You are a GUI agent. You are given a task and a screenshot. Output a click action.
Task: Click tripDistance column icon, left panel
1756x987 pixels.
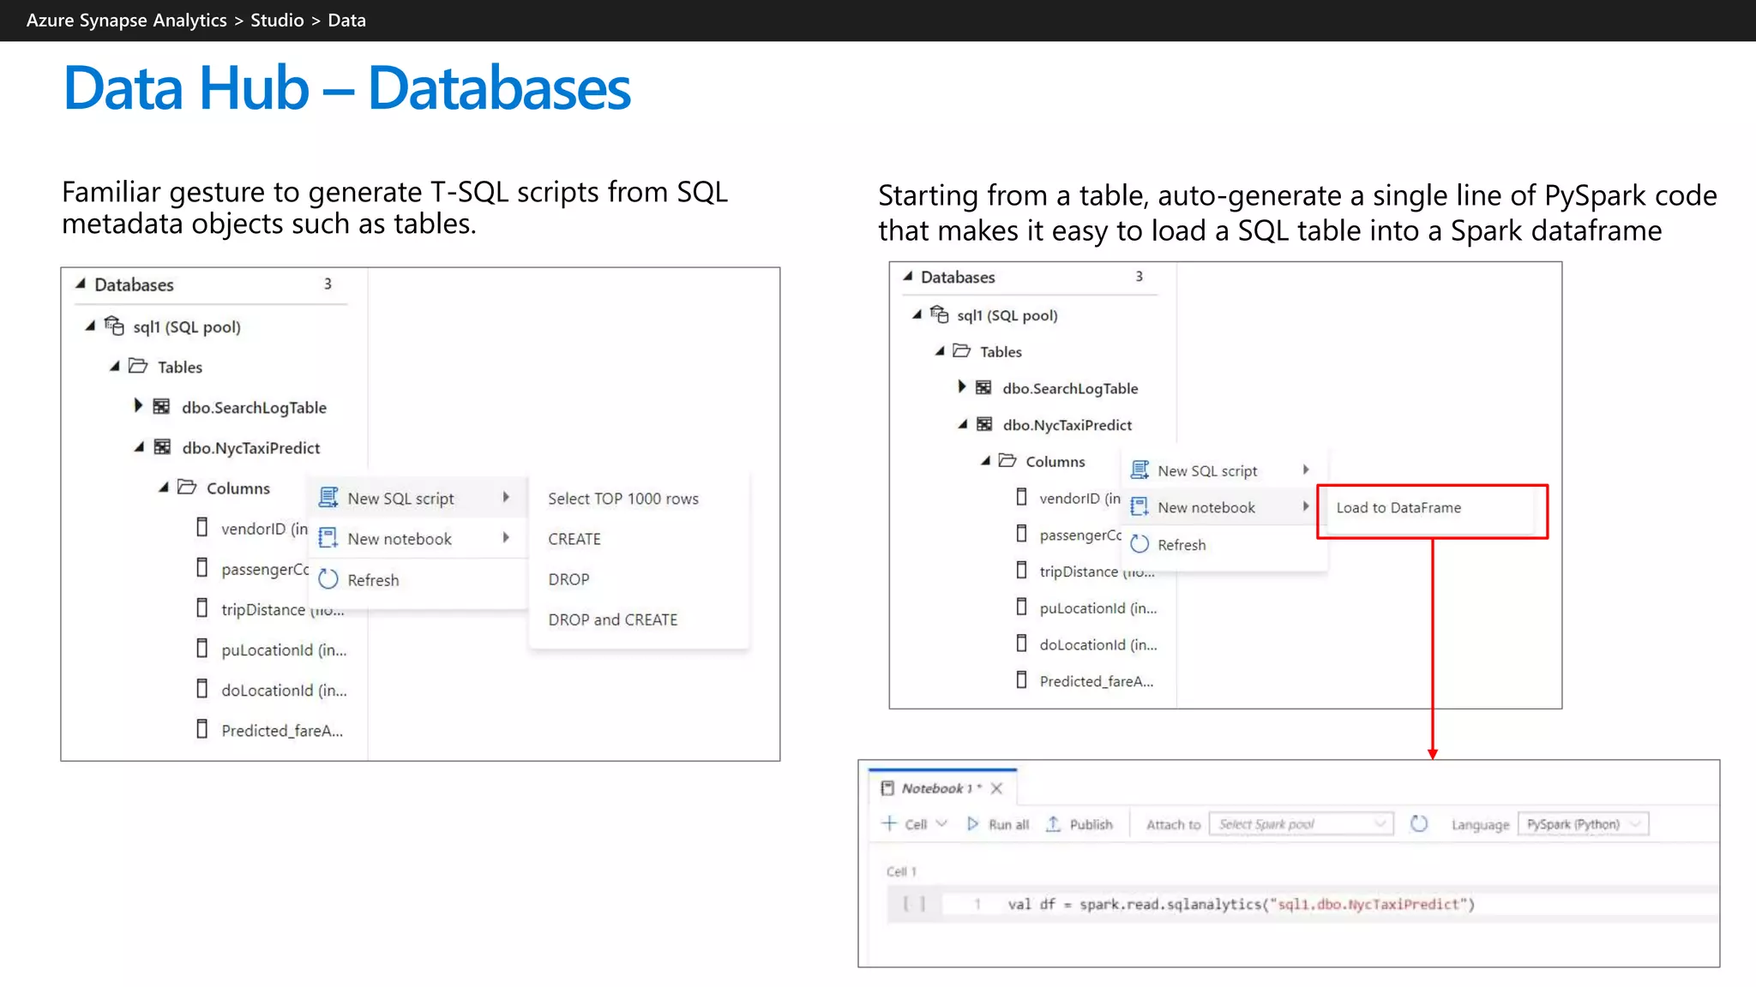202,608
